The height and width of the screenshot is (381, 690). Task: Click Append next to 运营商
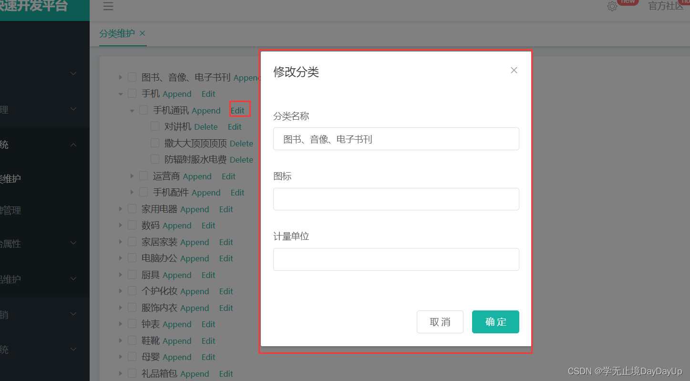[197, 176]
